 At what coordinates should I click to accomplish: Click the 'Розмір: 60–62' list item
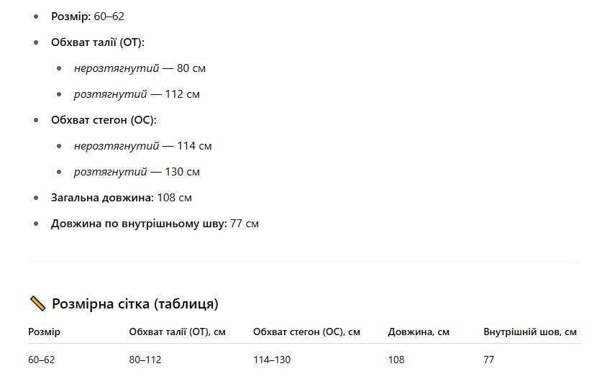click(88, 17)
